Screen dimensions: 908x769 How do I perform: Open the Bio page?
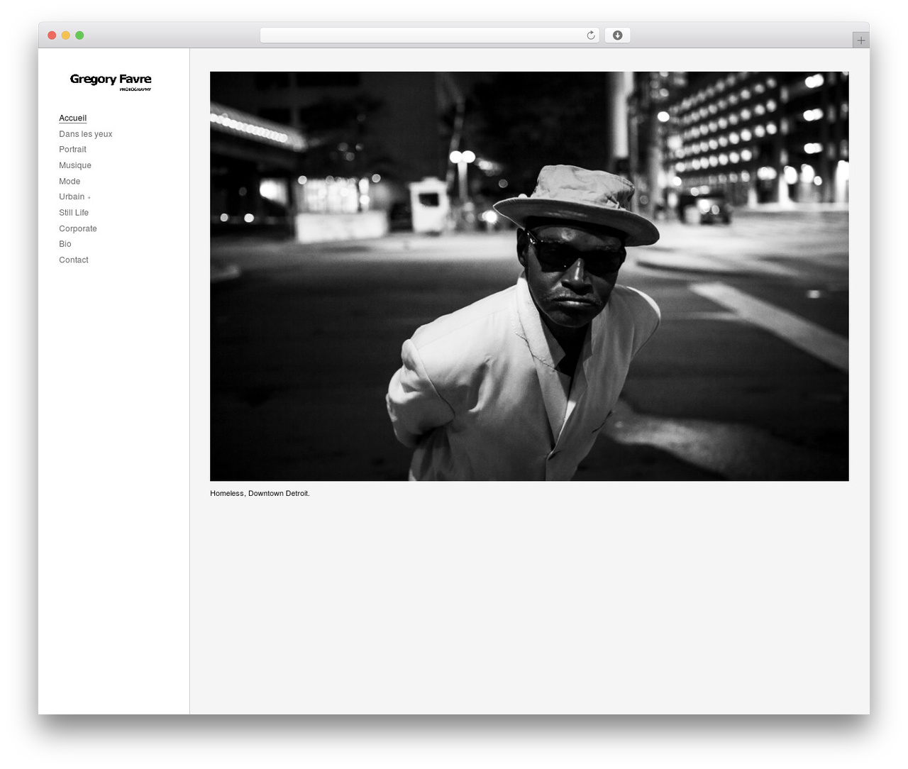pos(65,244)
